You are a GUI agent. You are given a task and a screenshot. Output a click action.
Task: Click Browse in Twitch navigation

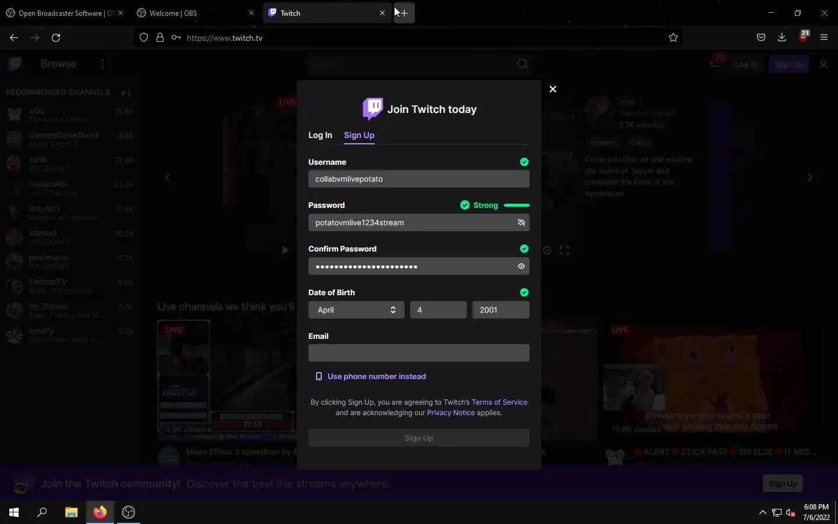pyautogui.click(x=58, y=64)
